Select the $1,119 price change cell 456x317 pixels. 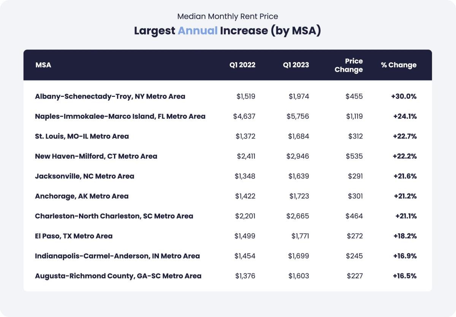point(354,116)
